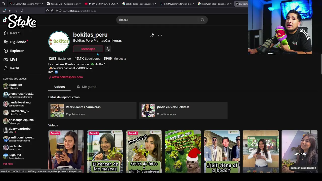Viewport: 322px width, 181px height.
Task: Switch to Comunidad Fanodric Army tab
Action: click(26, 4)
